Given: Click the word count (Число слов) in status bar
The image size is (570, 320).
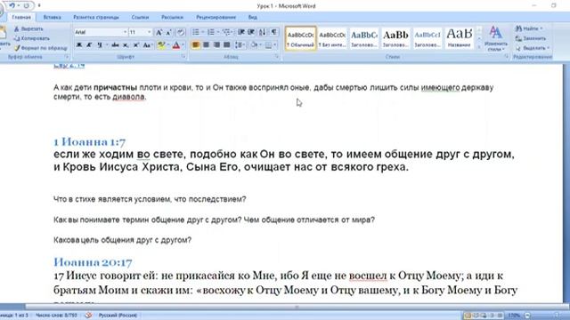Looking at the screenshot, I should 56,316.
